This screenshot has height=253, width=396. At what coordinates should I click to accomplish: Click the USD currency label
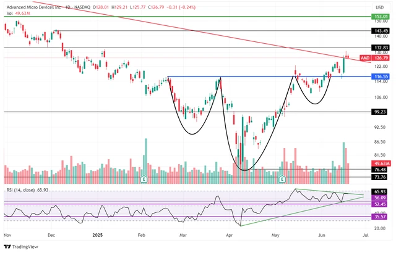click(379, 7)
